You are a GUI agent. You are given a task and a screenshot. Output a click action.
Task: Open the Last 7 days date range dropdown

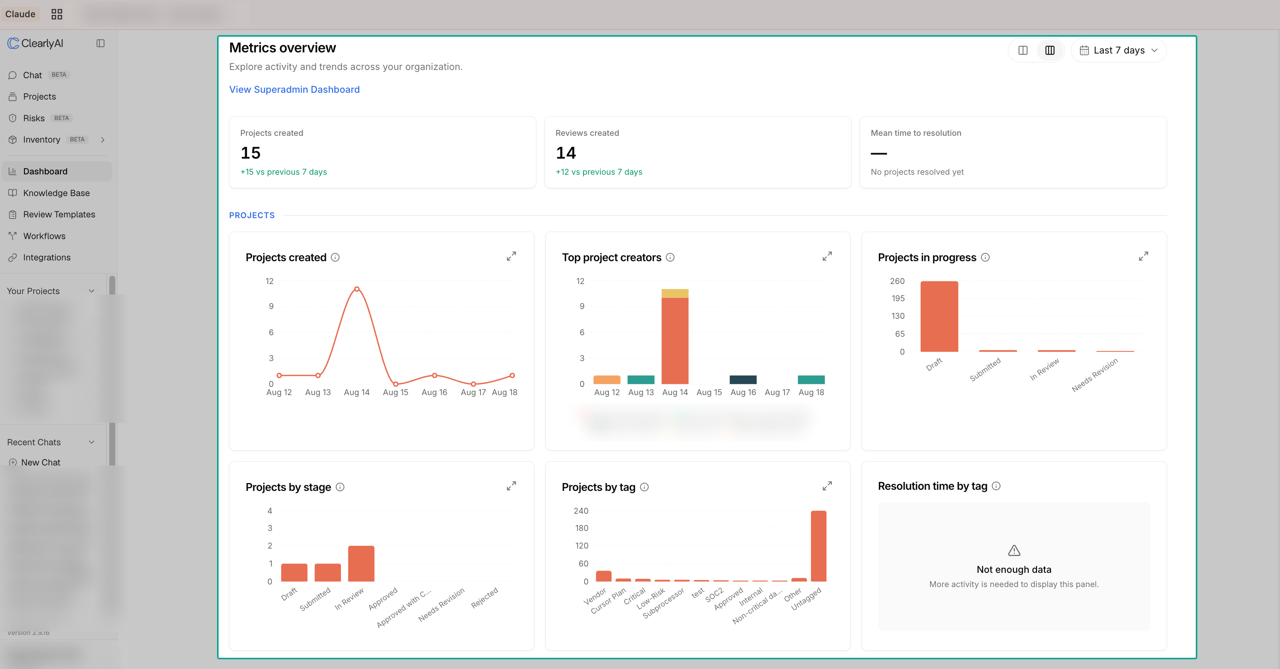tap(1119, 50)
